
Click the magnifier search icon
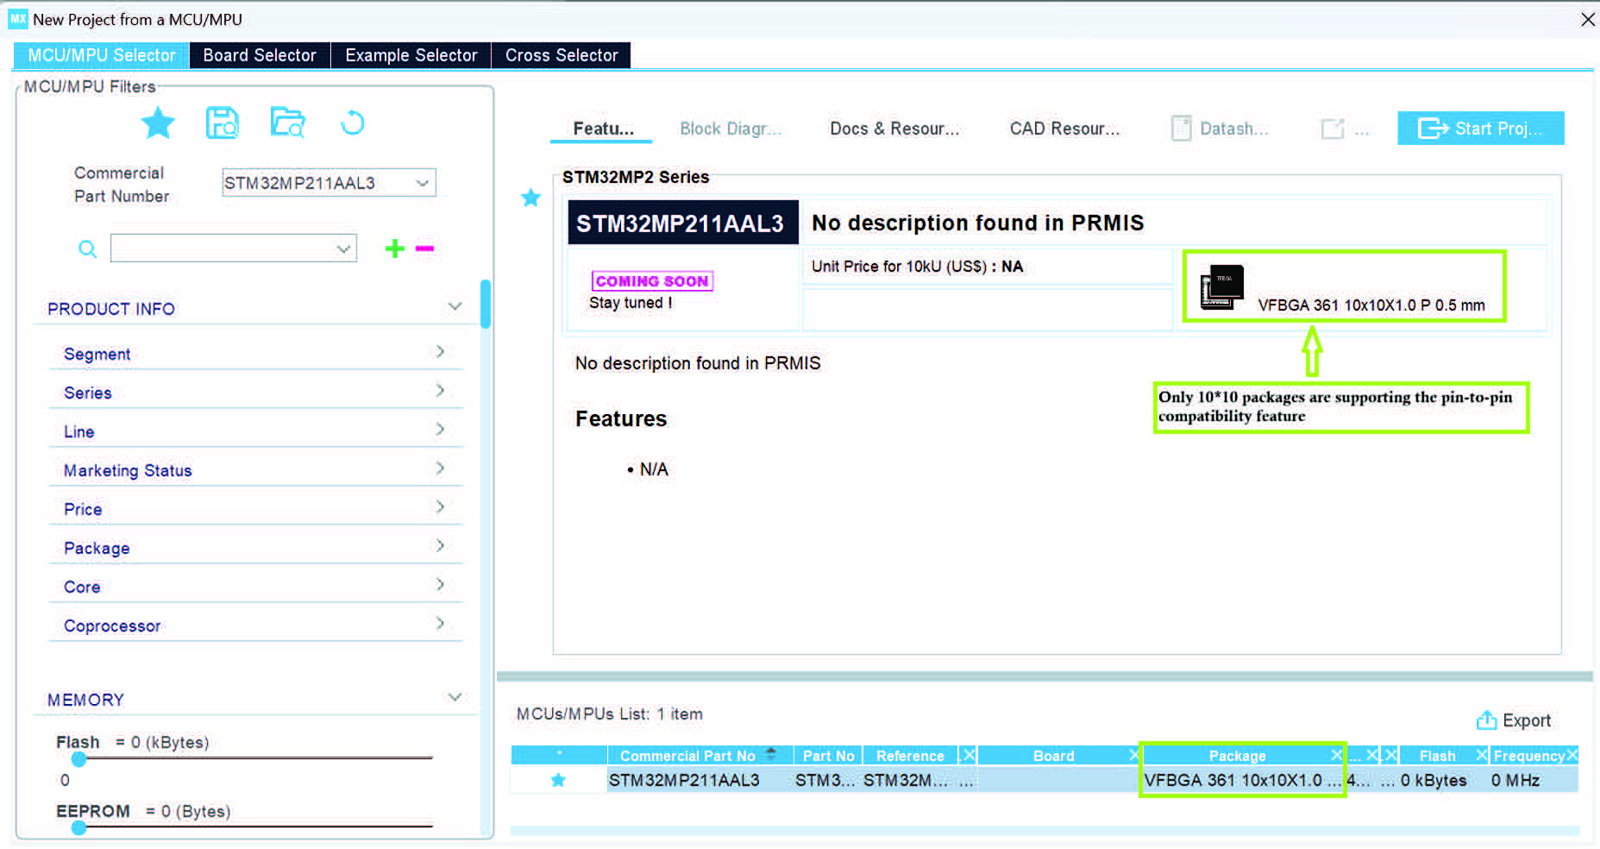click(87, 249)
